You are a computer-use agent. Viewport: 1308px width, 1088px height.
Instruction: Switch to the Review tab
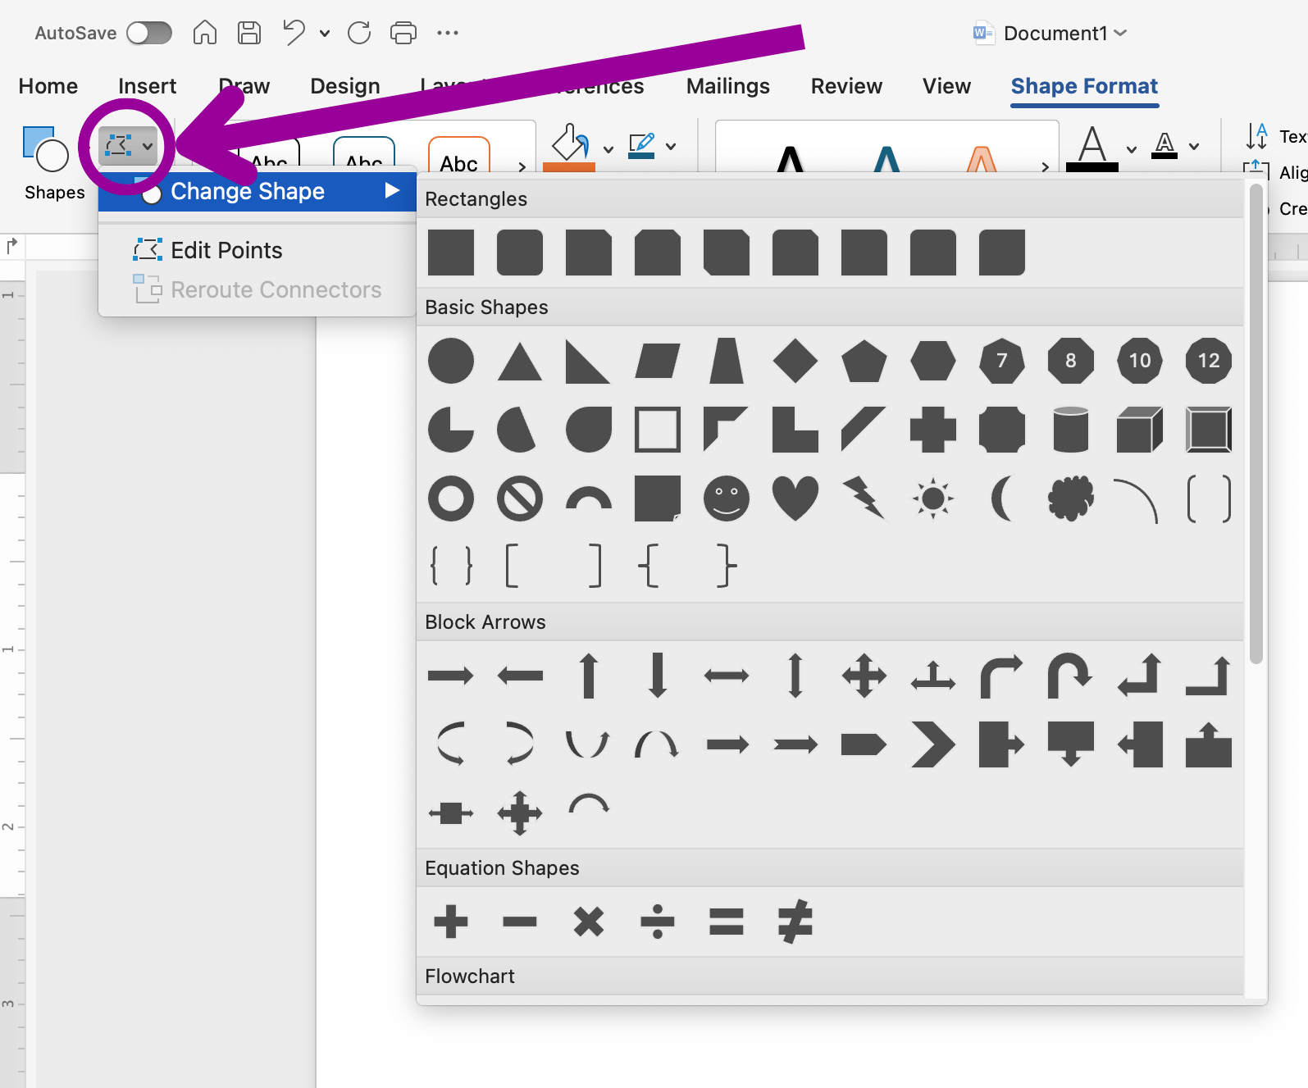click(x=846, y=86)
